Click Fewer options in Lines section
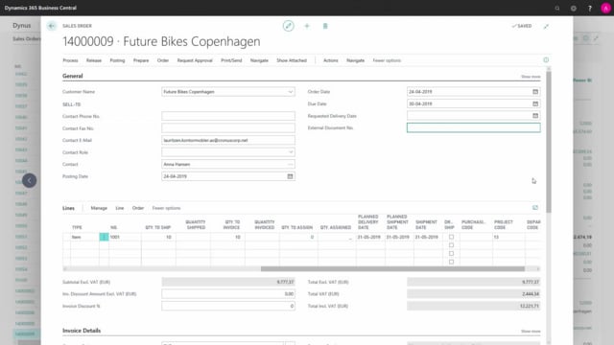Screen dimensions: 614x345 click(166, 208)
